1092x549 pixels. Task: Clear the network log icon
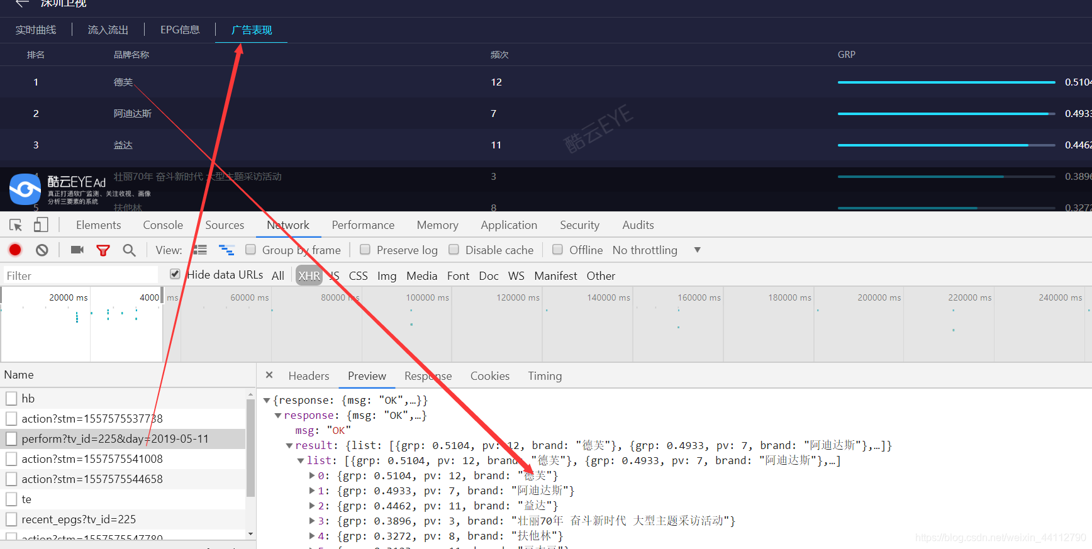[x=42, y=250]
